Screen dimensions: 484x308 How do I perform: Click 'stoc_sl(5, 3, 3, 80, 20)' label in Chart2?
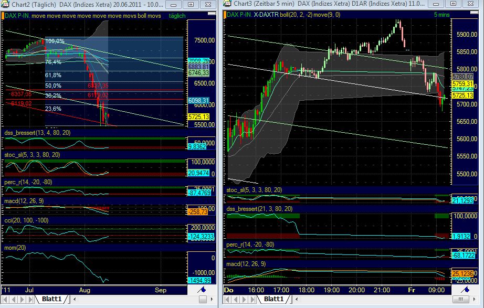[x=32, y=155]
